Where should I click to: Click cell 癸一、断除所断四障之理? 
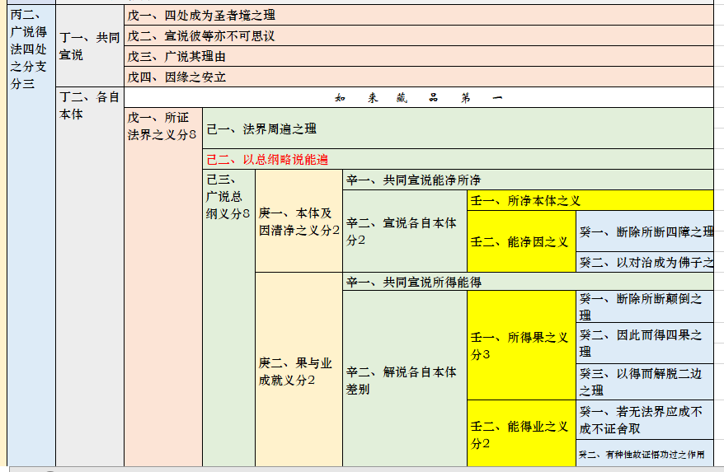tap(645, 231)
